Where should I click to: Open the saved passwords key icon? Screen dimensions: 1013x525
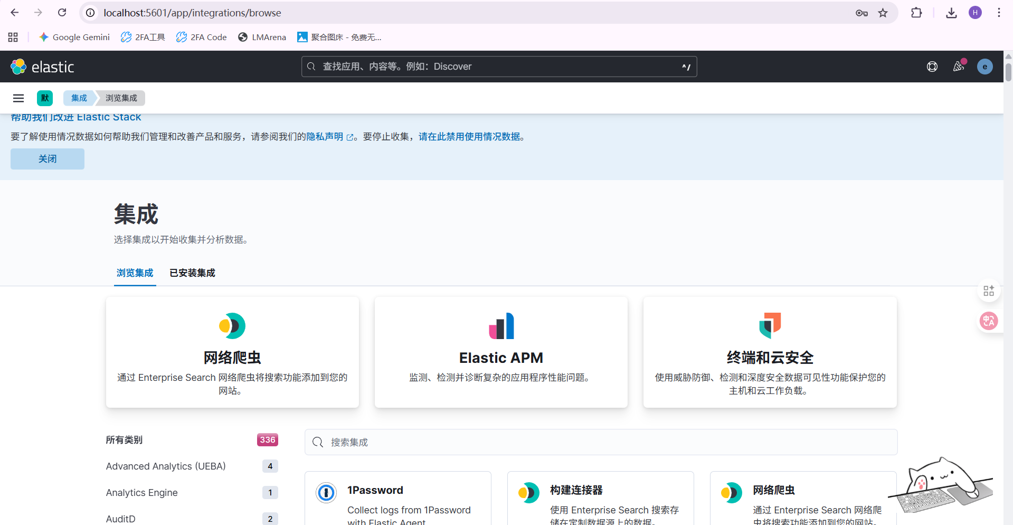click(861, 13)
